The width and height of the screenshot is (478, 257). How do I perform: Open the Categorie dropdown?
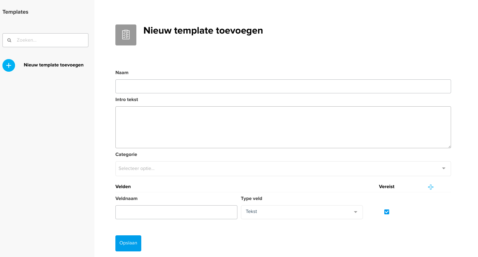(x=283, y=169)
